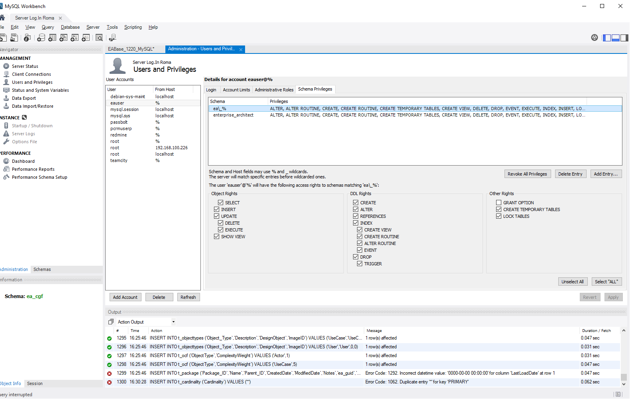The width and height of the screenshot is (630, 399).
Task: Enable the GRANT OPTION checkbox
Action: [x=499, y=203]
